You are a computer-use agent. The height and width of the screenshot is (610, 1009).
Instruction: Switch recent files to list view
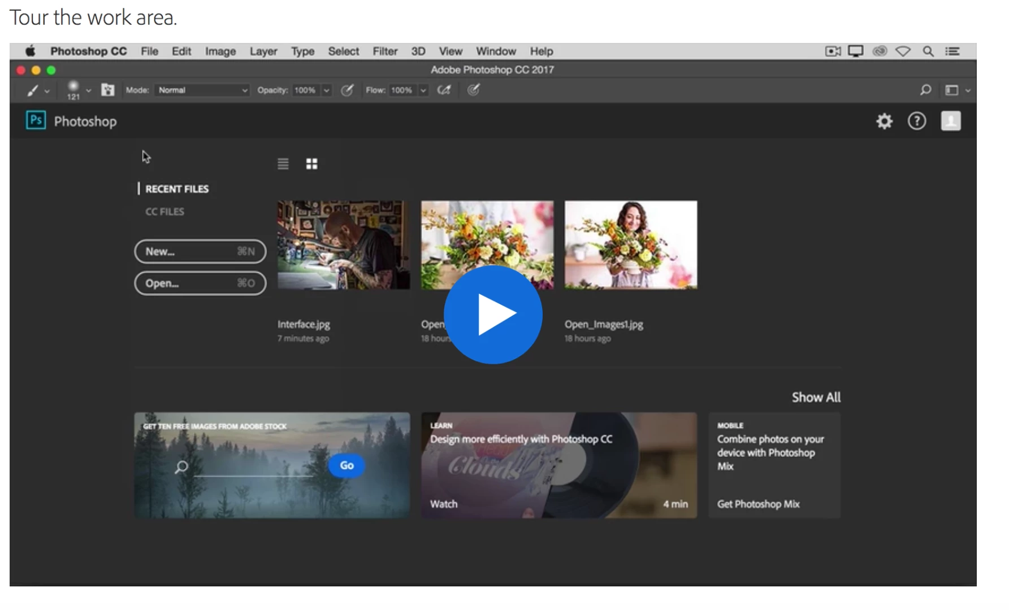click(283, 164)
